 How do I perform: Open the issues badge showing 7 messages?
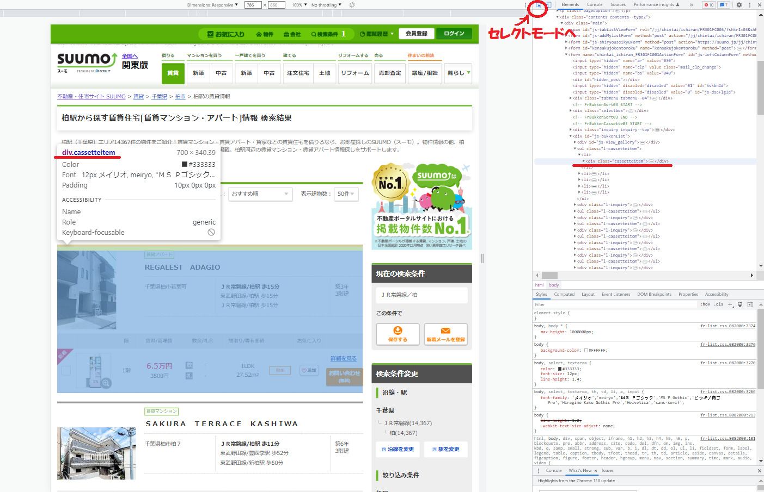(724, 5)
